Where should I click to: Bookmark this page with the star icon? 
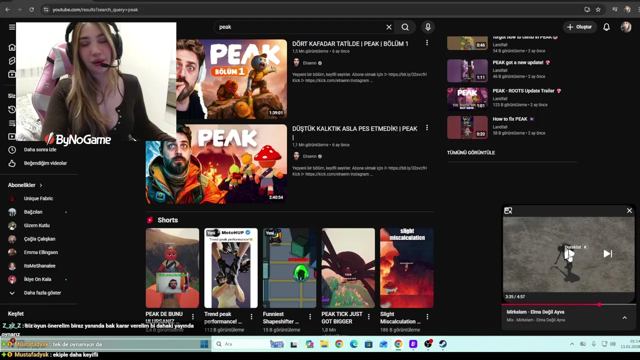[x=598, y=9]
